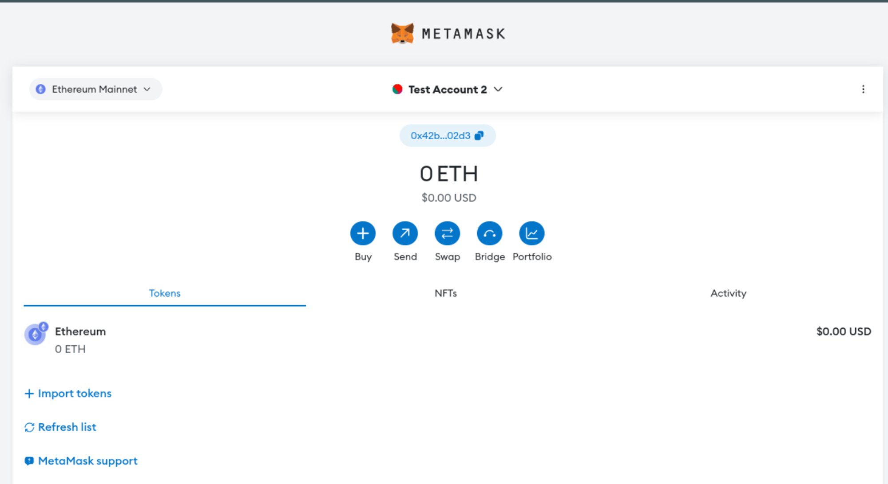Click the 0 ETH main balance
888x484 pixels.
pos(449,174)
